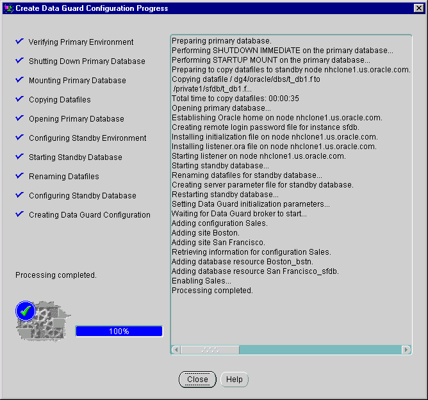Screen dimensions: 428x400
Task: Select the Configuring Standby Environment label
Action: pos(88,138)
